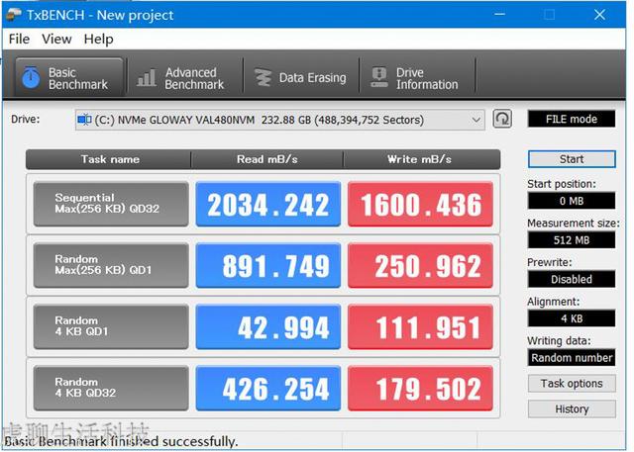Screen dimensions: 634x452
Task: Click the 250.962 write result
Action: [x=420, y=265]
